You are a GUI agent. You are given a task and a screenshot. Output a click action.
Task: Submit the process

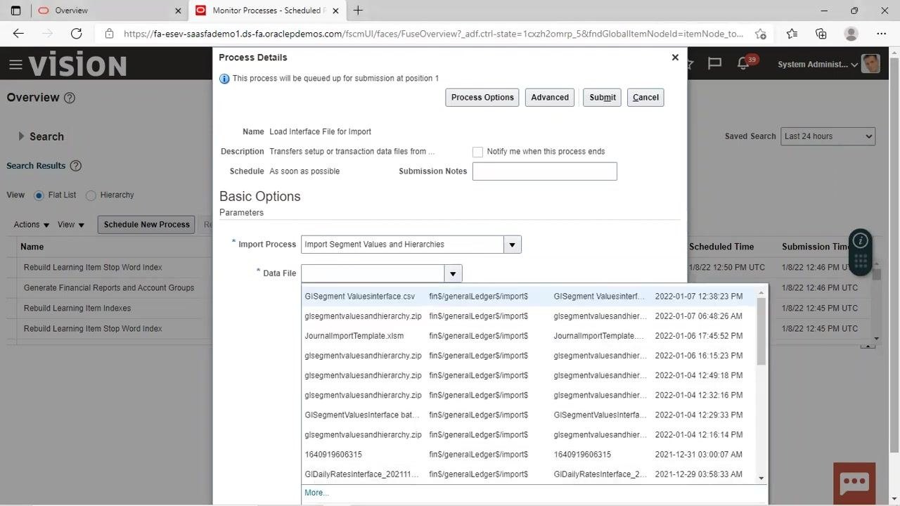coord(603,98)
